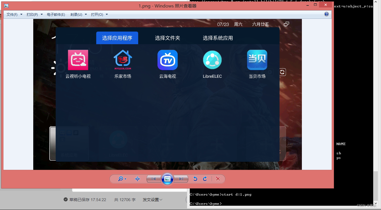Rotate the photo clockwise
This screenshot has height=210, width=381.
(205, 179)
